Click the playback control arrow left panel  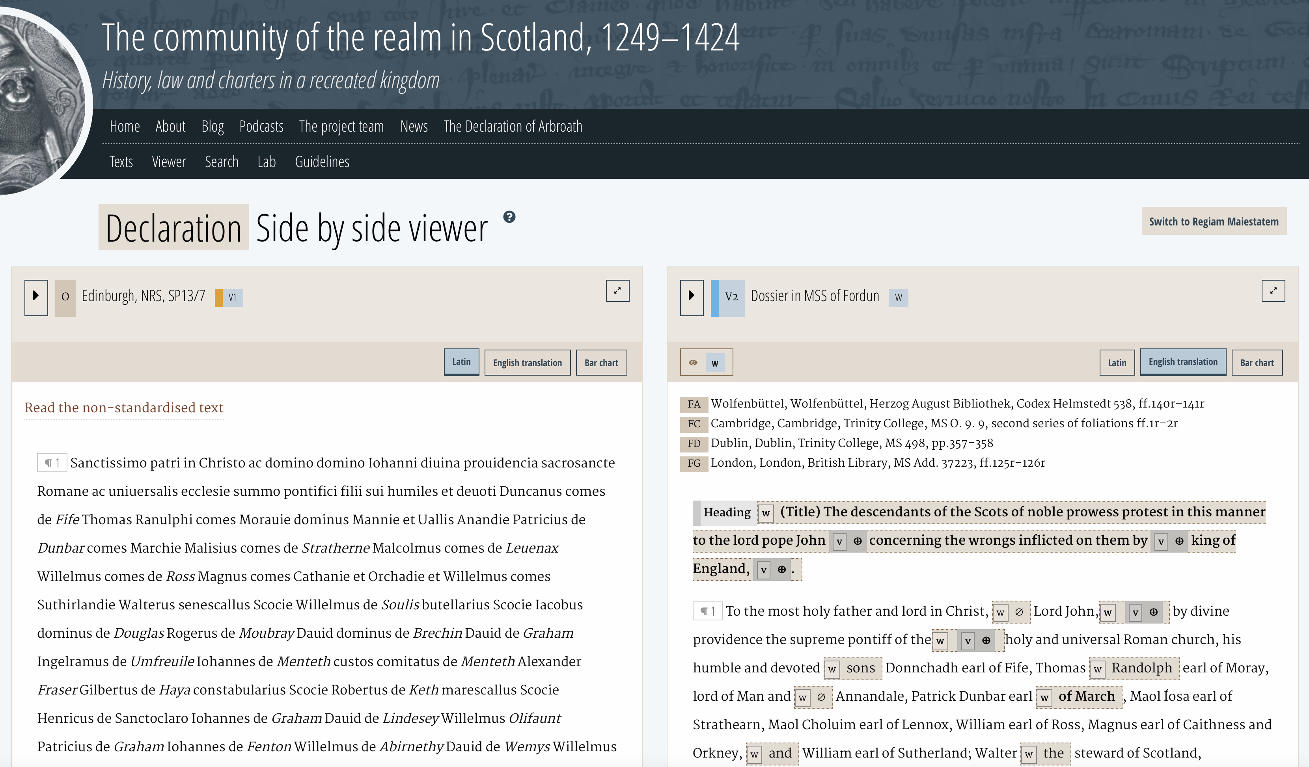(34, 296)
